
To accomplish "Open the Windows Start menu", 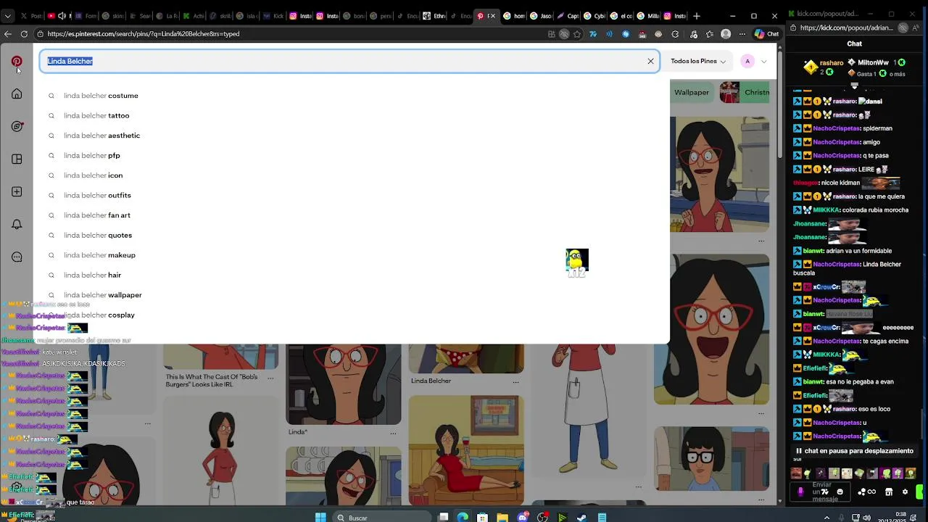I will [x=320, y=517].
